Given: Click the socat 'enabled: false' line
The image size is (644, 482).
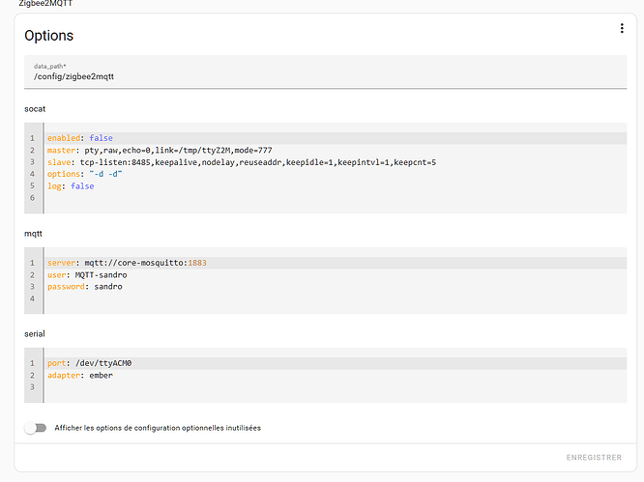Looking at the screenshot, I should pos(80,138).
